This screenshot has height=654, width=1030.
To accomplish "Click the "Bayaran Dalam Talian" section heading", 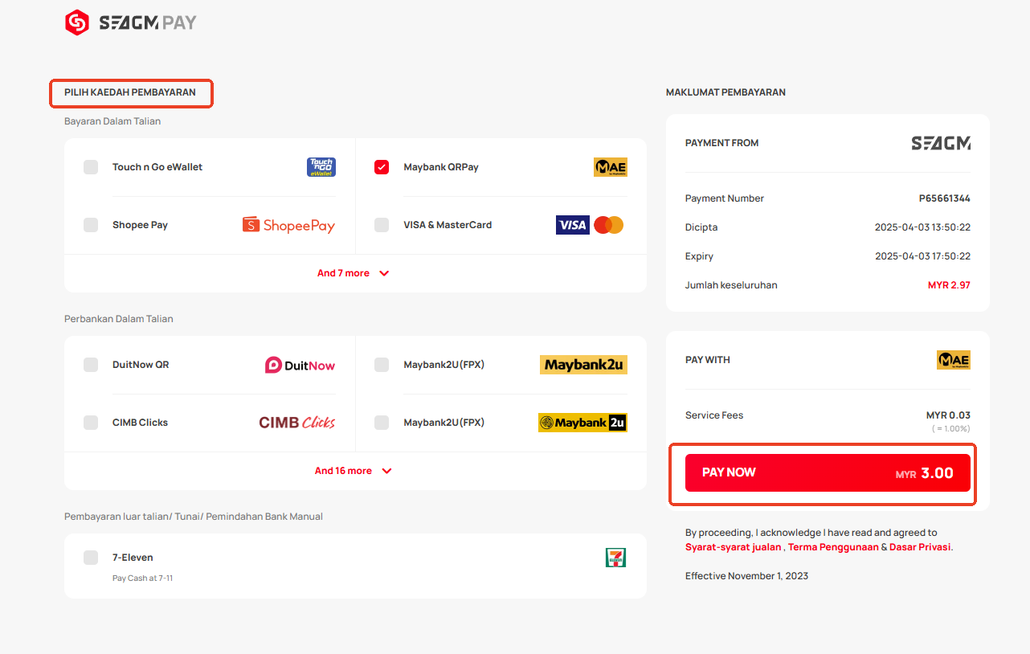I will (112, 121).
